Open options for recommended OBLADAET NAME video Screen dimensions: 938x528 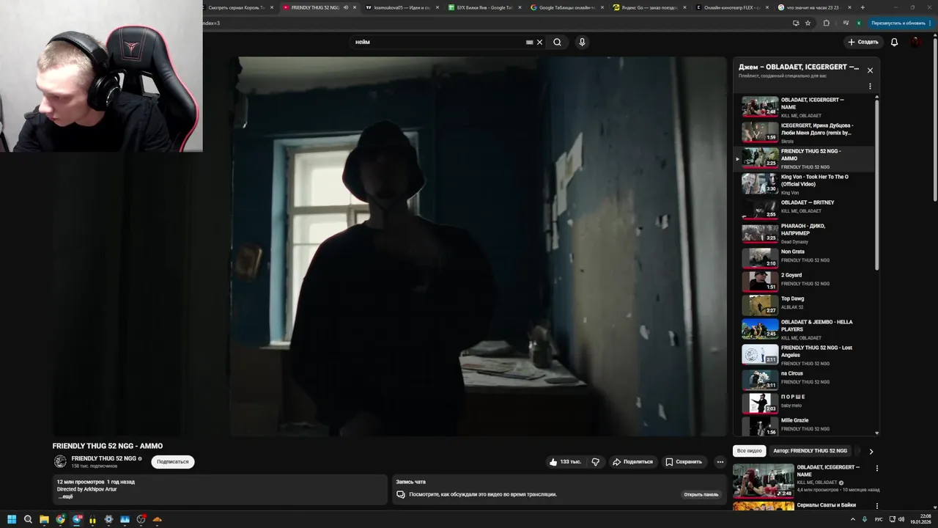(x=876, y=469)
